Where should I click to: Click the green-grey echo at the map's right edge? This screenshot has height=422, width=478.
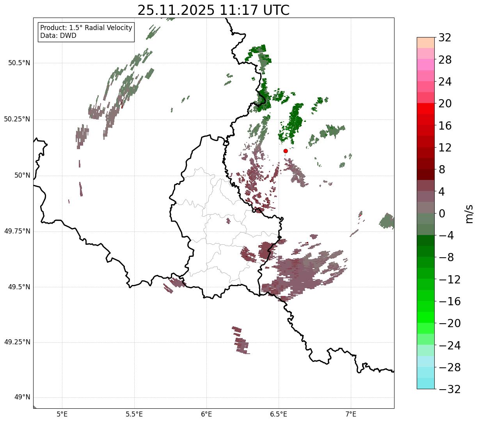tap(387, 221)
